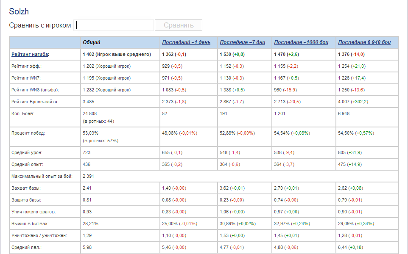This screenshot has height=254, width=408.
Task: Click the Средний урон row label
Action: [27, 152]
